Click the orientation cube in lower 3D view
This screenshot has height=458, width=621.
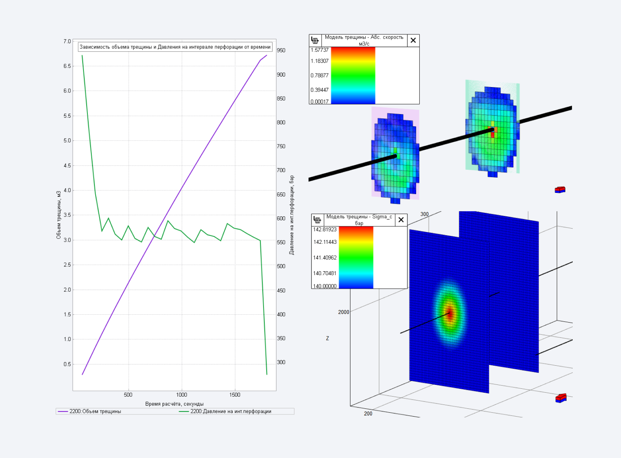pos(561,398)
